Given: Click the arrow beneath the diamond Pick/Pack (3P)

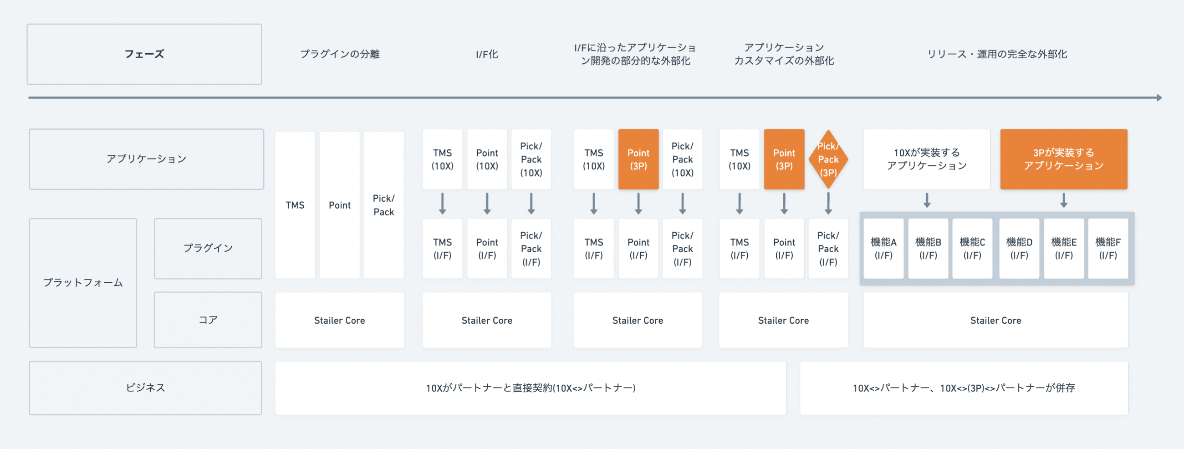Looking at the screenshot, I should point(828,204).
